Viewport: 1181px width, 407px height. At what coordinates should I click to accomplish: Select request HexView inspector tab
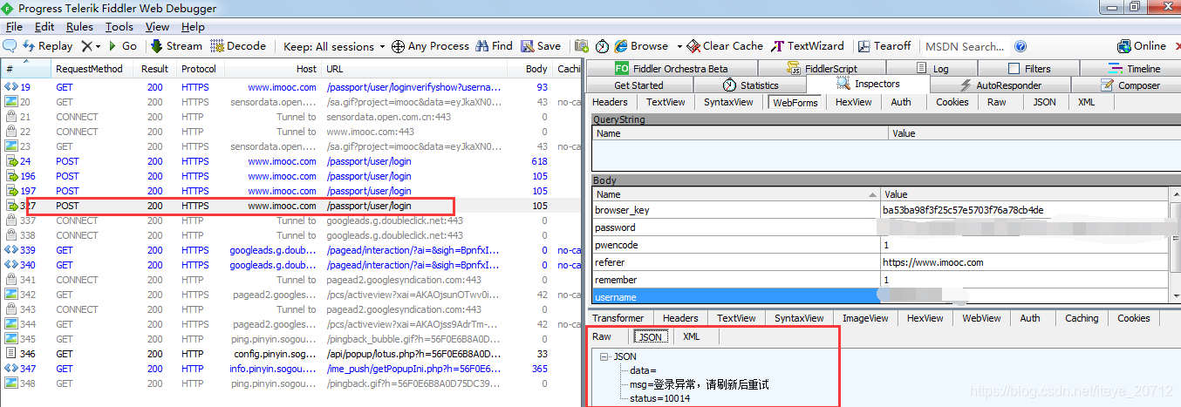853,102
